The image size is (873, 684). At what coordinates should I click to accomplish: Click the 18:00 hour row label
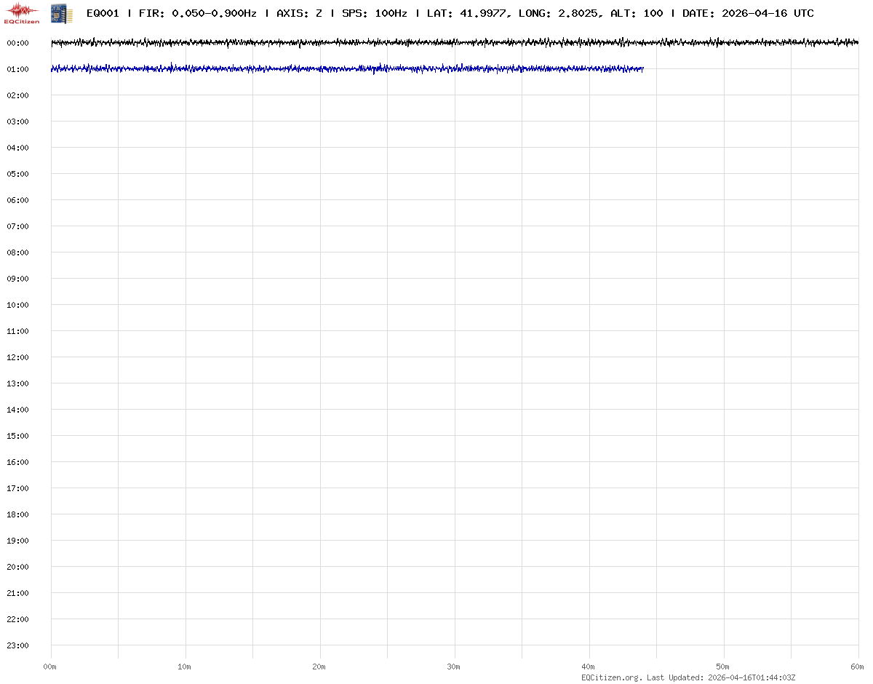point(17,514)
